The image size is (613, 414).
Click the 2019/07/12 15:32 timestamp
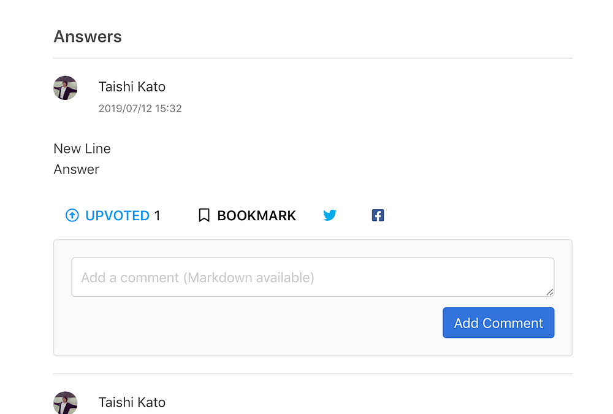(140, 109)
